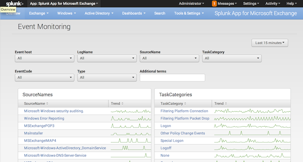
Task: Open the Exchange navigation menu
Action: click(39, 13)
